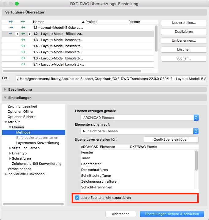Click the Neu erstellen button
Screen dimensions: 209x220
(184, 23)
